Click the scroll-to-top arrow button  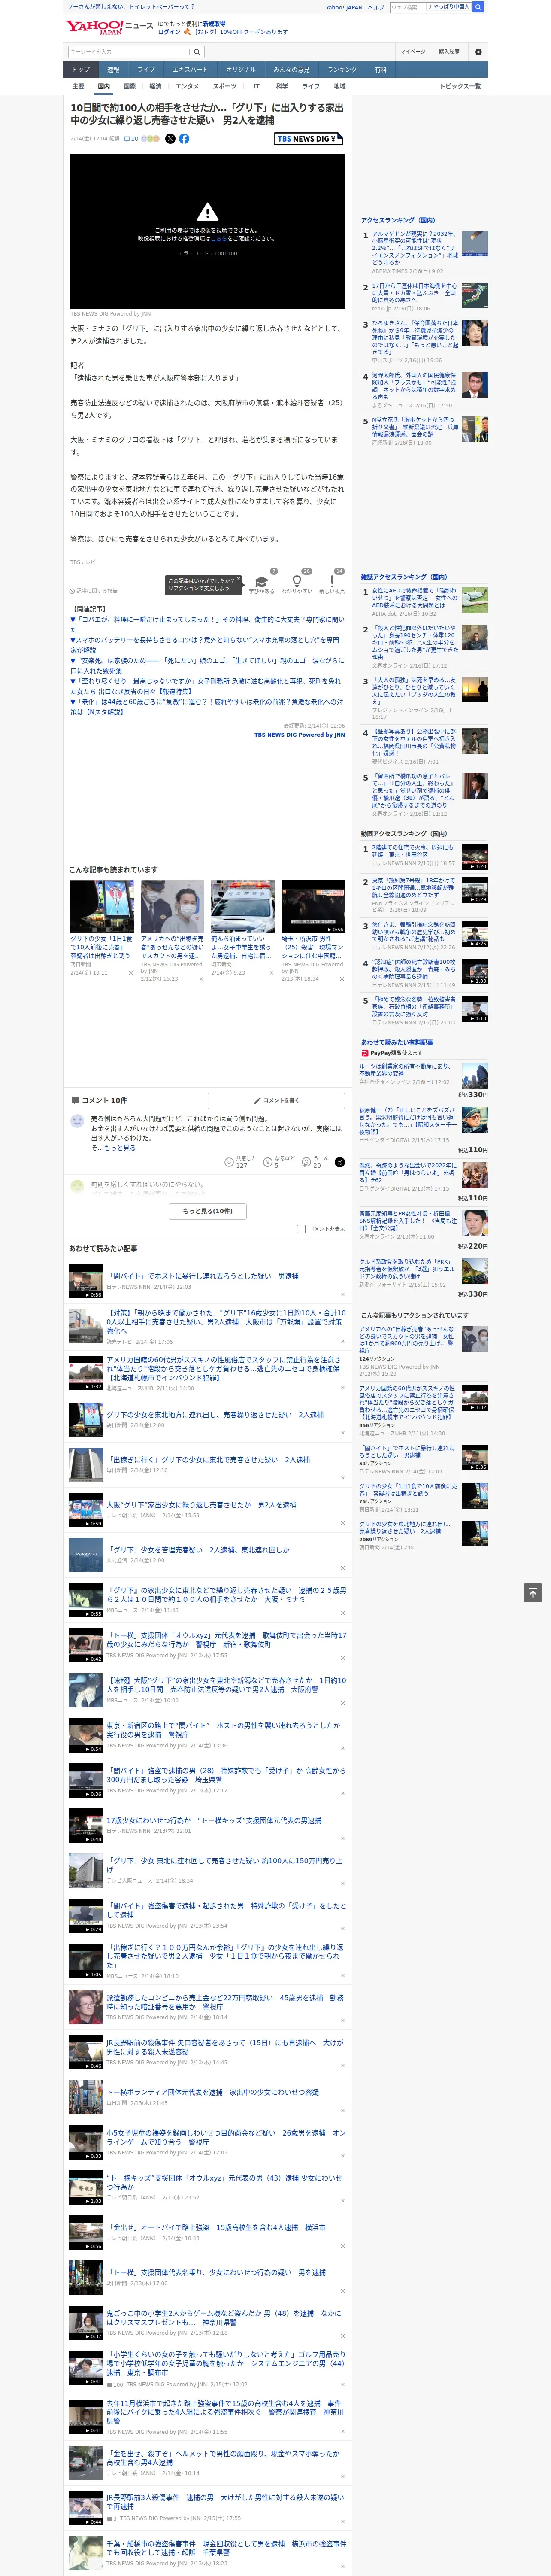533,1592
